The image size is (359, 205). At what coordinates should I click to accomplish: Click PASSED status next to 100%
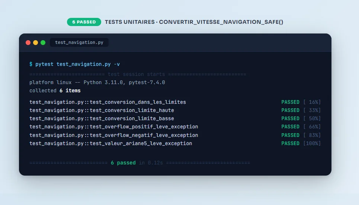click(290, 143)
